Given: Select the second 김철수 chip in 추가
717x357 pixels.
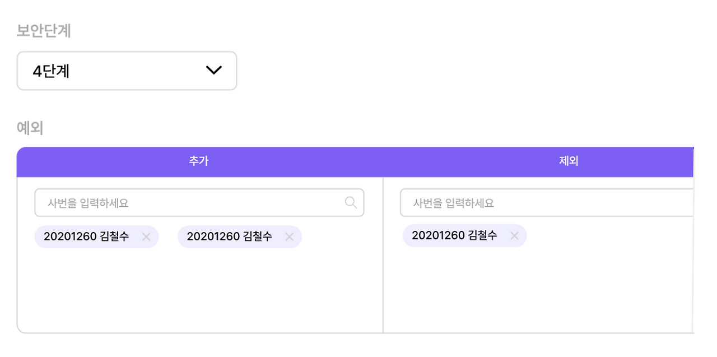Looking at the screenshot, I should (231, 237).
